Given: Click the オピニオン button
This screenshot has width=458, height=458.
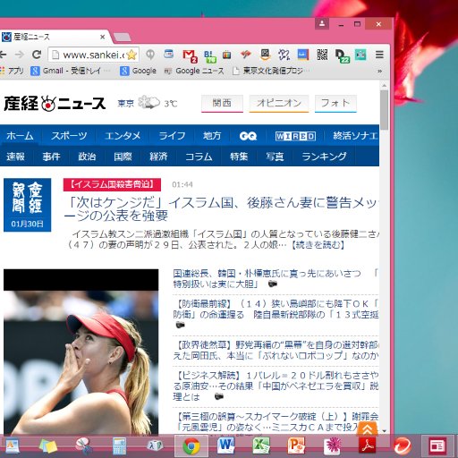Looking at the screenshot, I should (x=279, y=104).
